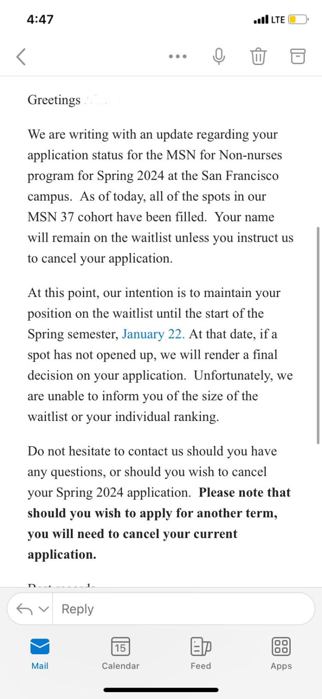
Task: Tap the Greetings line of the email
Action: point(54,100)
